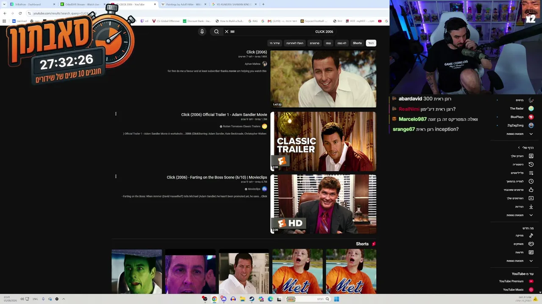The image size is (542, 304).
Task: Visit the Rotten Tomatoes Classic Trailers channel
Action: [242, 126]
